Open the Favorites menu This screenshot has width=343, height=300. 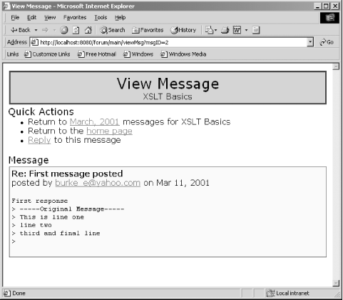75,17
